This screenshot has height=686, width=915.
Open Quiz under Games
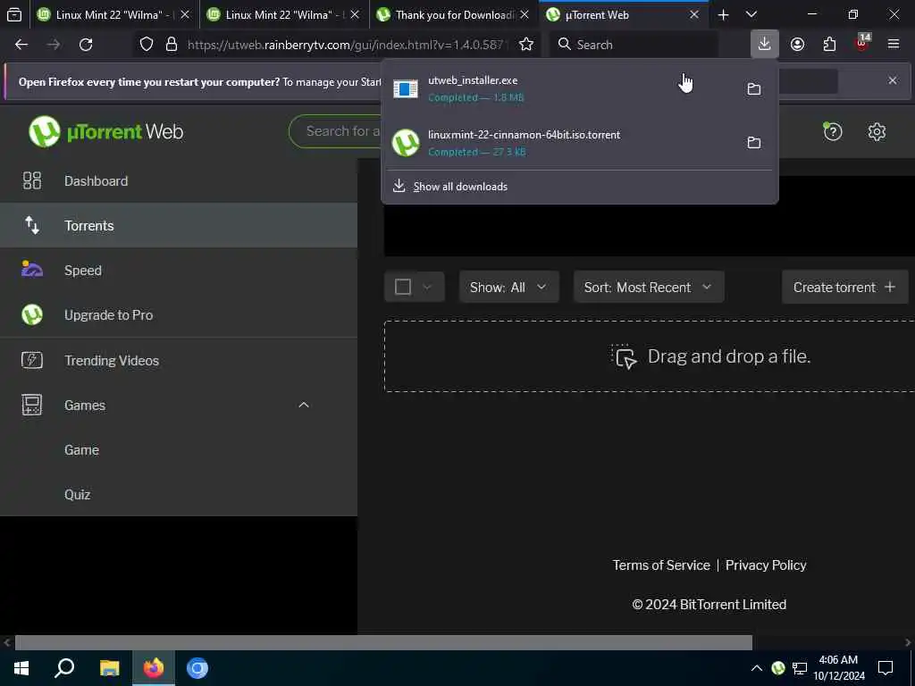tap(179, 494)
